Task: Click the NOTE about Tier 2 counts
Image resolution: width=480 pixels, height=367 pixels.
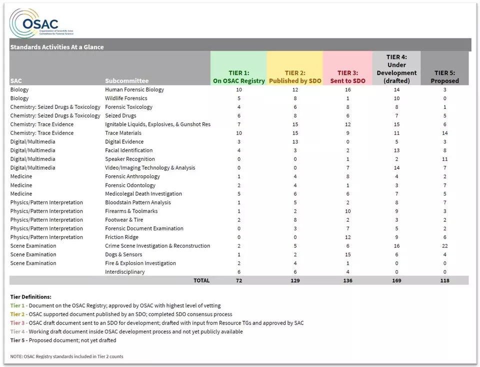Action: (66, 357)
